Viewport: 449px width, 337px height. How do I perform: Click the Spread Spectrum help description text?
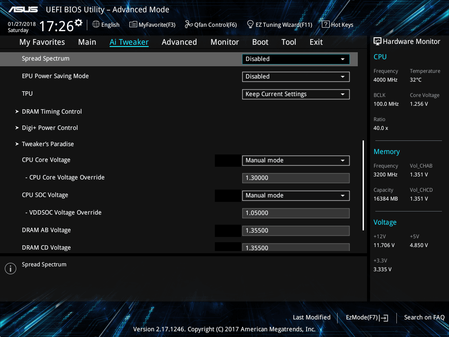[x=44, y=265]
